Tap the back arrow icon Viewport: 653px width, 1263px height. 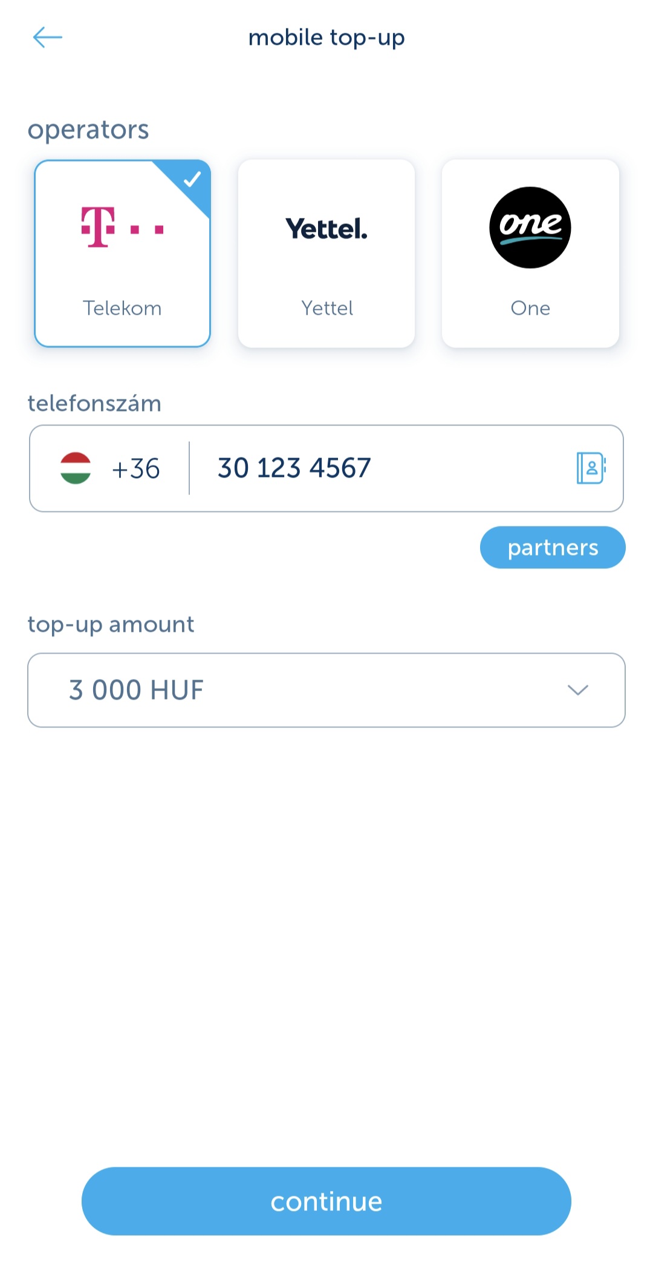(x=48, y=38)
